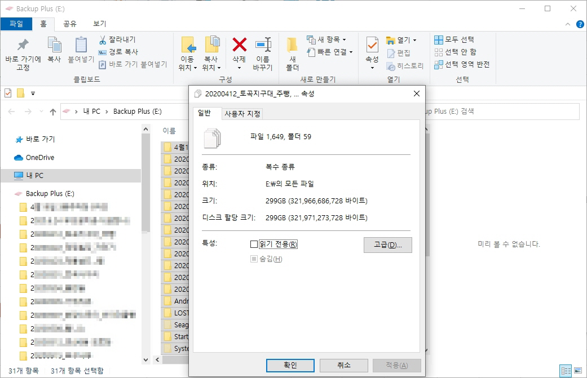The image size is (587, 378).
Task: Click navigation pane scroll down arrow
Action: tap(145, 359)
